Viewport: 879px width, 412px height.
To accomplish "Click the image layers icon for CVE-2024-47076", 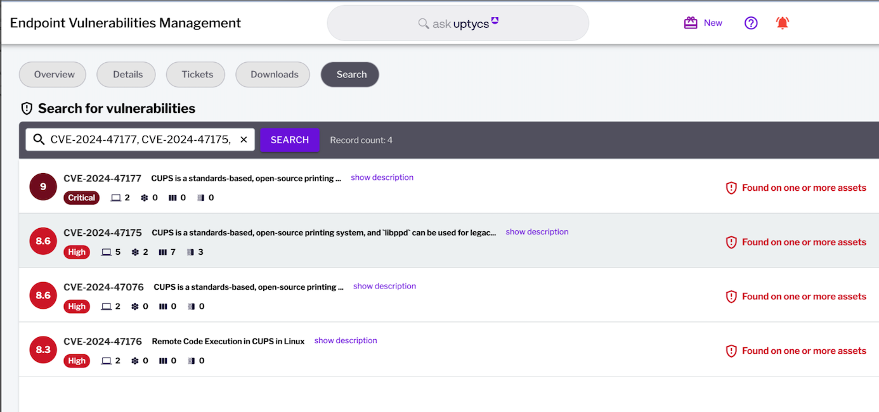I will tap(191, 307).
